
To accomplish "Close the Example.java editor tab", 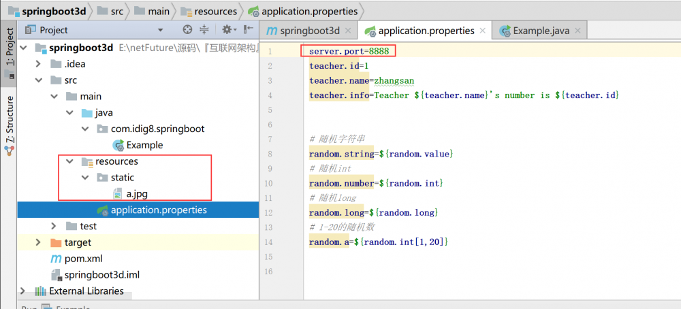I will coord(578,31).
